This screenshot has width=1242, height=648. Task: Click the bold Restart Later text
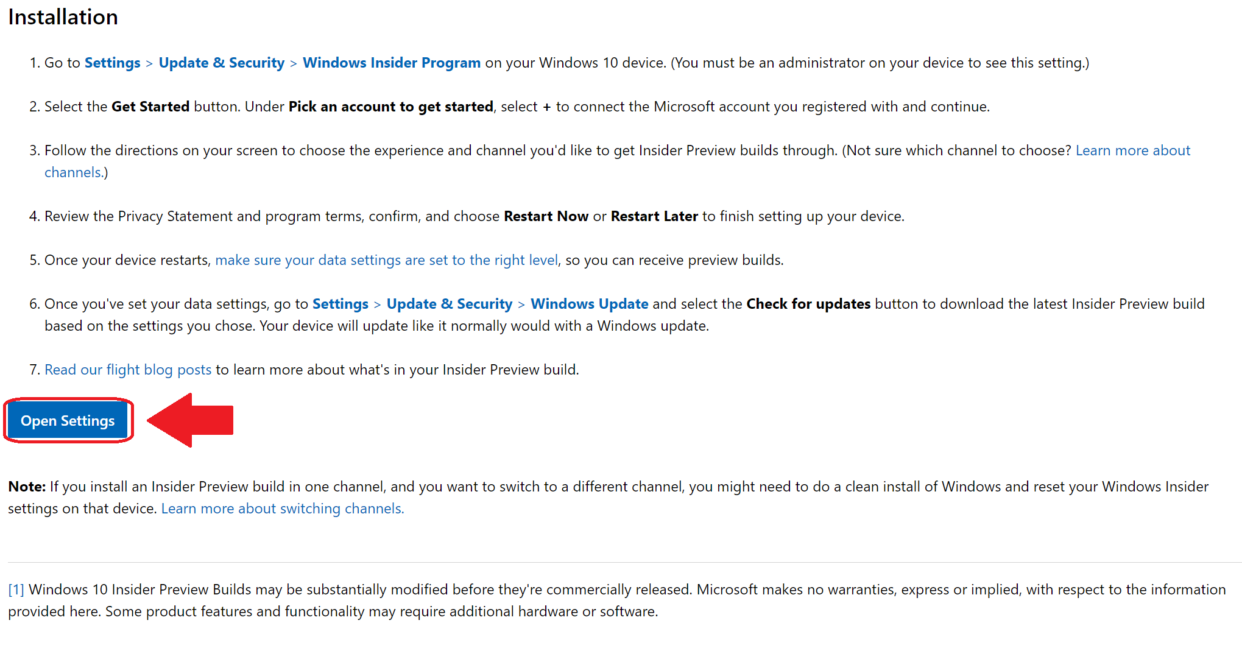point(654,216)
